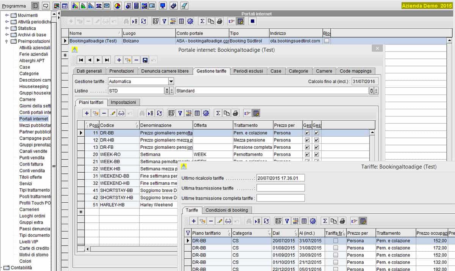
Task: Click the filter funnel in Piani tariffari toolbar
Action: [180, 113]
